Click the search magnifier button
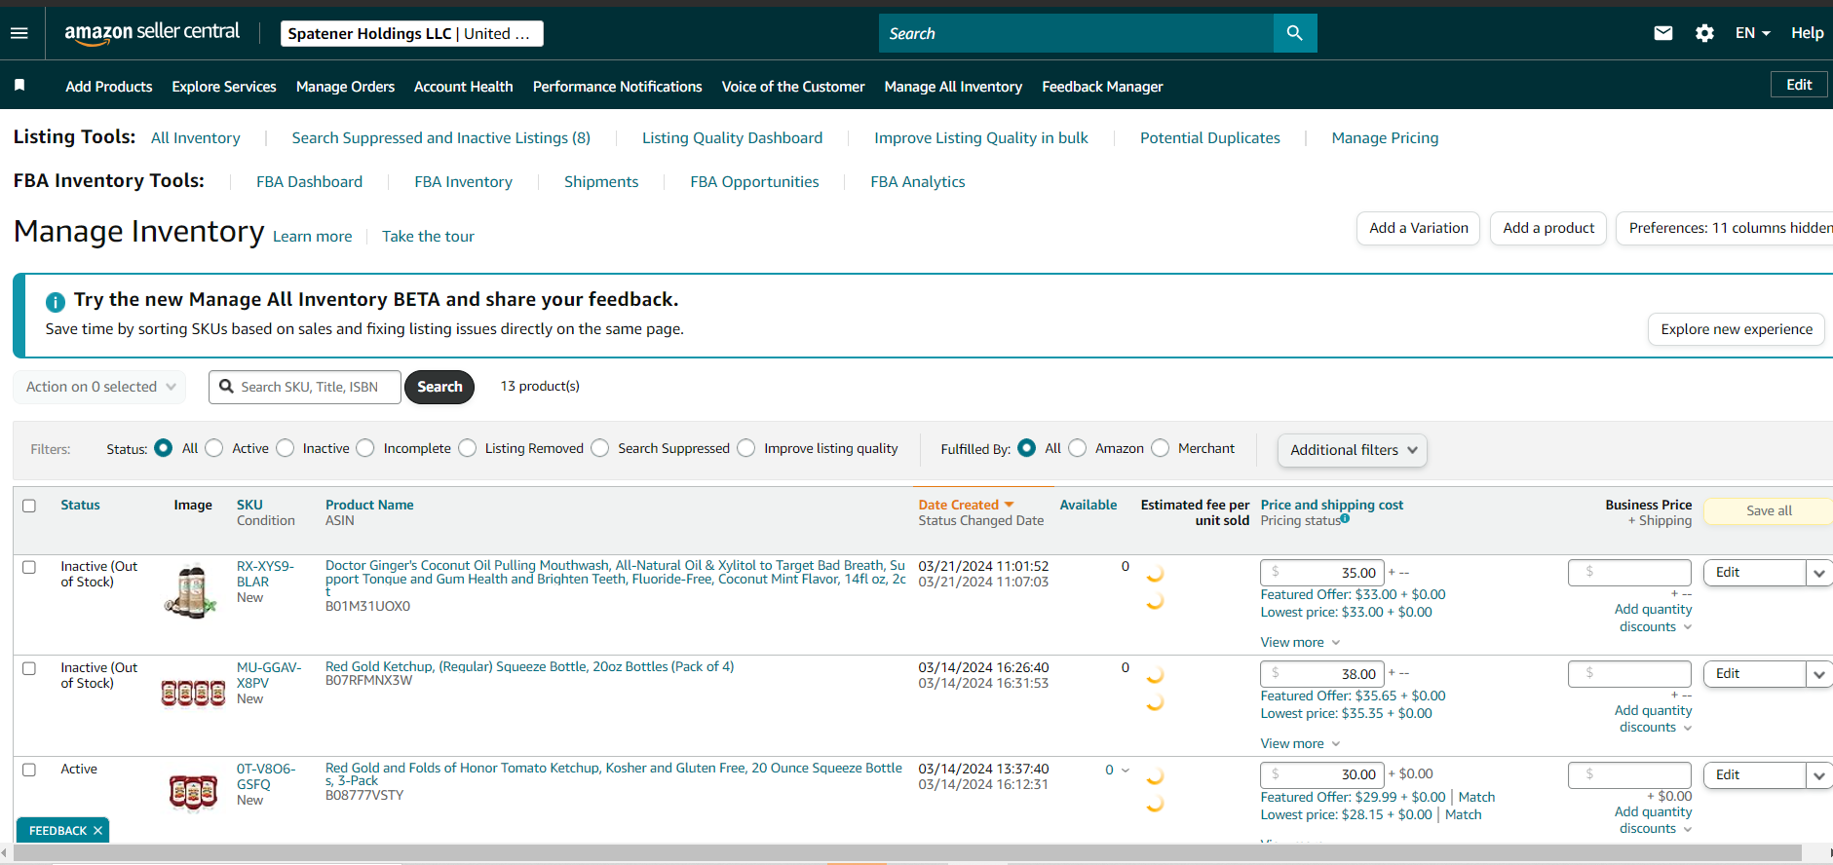The image size is (1833, 865). tap(1295, 33)
